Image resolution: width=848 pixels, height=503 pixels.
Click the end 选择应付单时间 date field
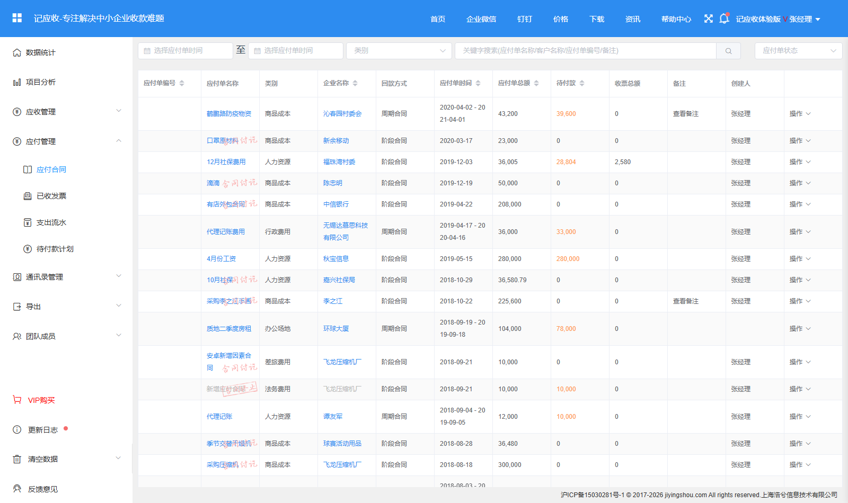coord(296,51)
